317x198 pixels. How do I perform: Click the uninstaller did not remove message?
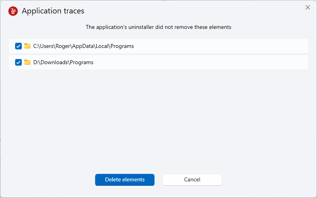(158, 27)
